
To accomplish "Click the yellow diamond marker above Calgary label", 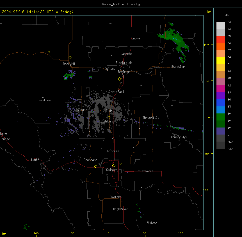I will (114, 166).
